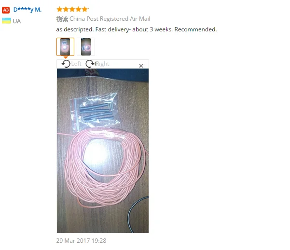Viewport: 290px width, 250px height.
Task: Click the China Post Registered Air Mail text
Action: [110, 19]
